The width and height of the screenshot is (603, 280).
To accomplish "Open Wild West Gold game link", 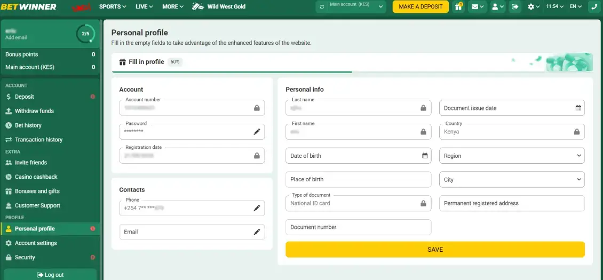I will pos(219,6).
